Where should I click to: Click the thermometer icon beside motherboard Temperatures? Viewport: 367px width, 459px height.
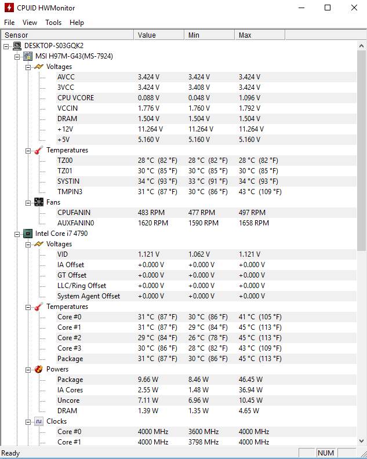[x=39, y=150]
